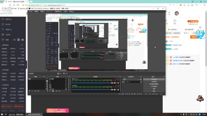Open Windows Task View
207x116 pixels.
point(6,114)
